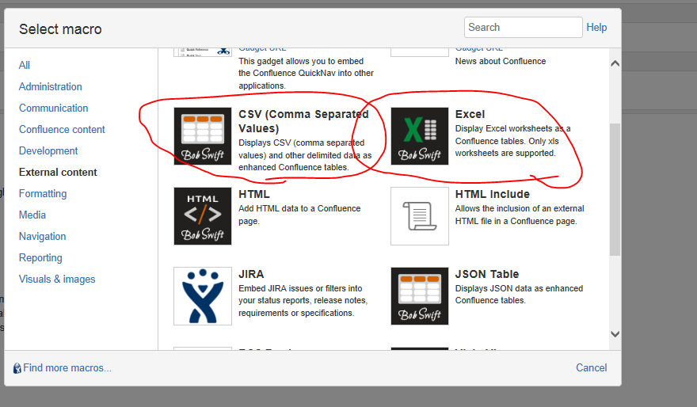Click Find more macros link

click(x=67, y=368)
